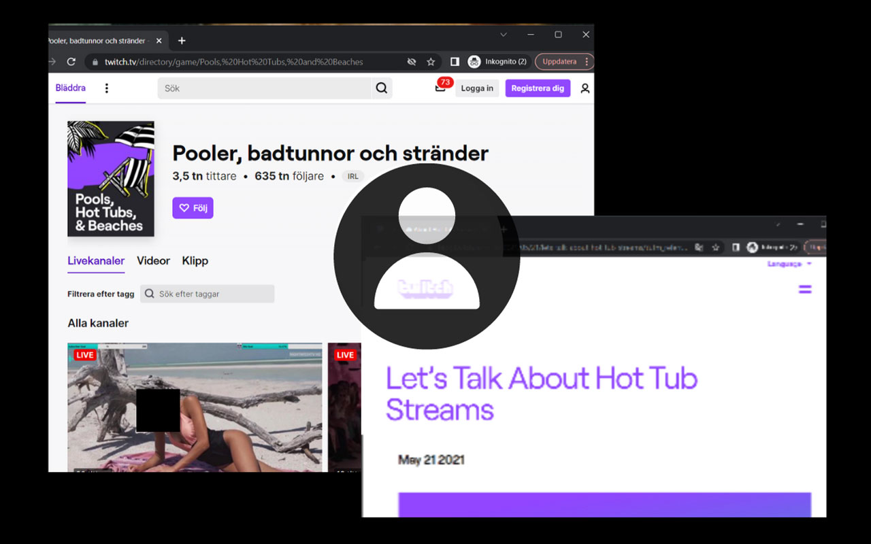Screen dimensions: 871x544
Task: Click '3,5 tn tittare' viewer count text
Action: point(204,176)
